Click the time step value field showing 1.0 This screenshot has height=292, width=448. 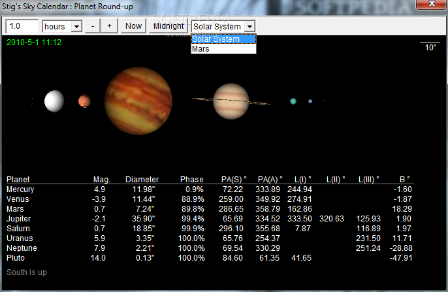pyautogui.click(x=22, y=26)
